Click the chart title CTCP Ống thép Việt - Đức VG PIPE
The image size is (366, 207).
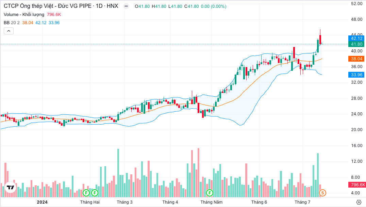pyautogui.click(x=47, y=6)
